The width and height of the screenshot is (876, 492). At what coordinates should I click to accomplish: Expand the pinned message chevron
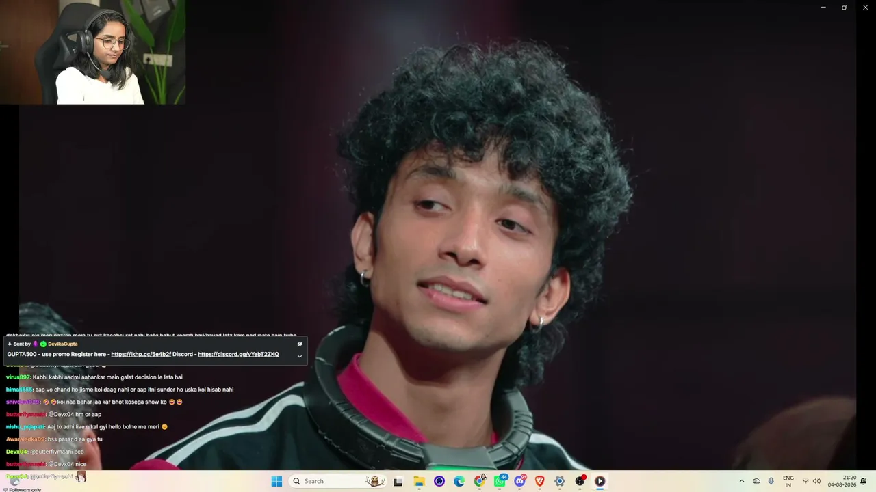pos(300,356)
